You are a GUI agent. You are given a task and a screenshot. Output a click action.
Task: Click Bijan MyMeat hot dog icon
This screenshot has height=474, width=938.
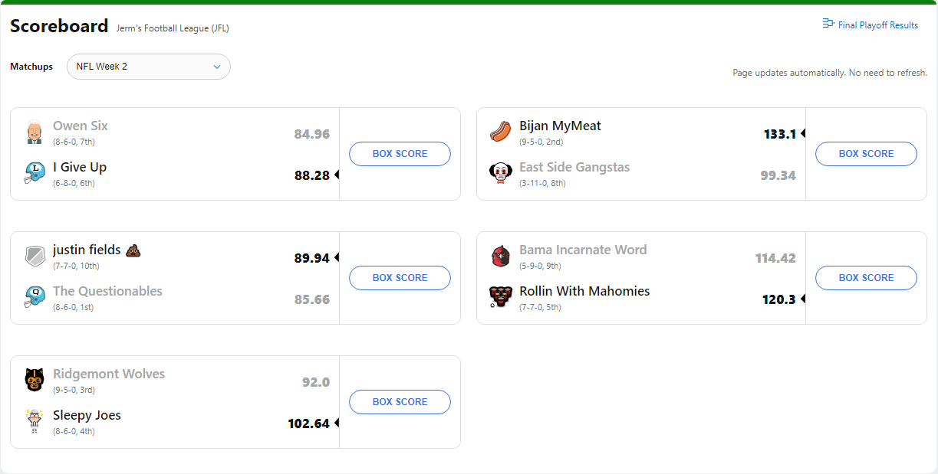[501, 132]
